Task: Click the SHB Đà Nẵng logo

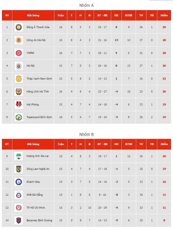Action: coord(19,195)
